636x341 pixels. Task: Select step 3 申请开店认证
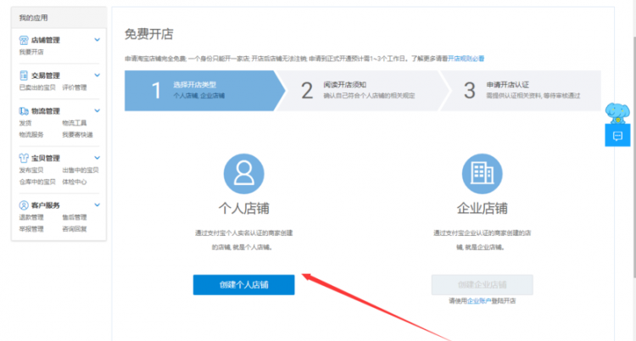pyautogui.click(x=522, y=91)
